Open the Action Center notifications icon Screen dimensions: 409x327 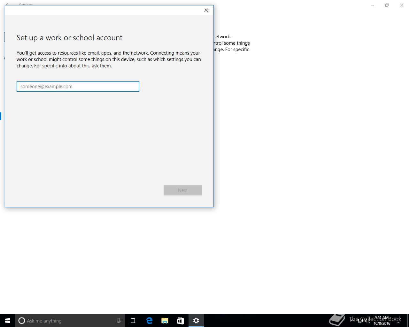(x=398, y=321)
